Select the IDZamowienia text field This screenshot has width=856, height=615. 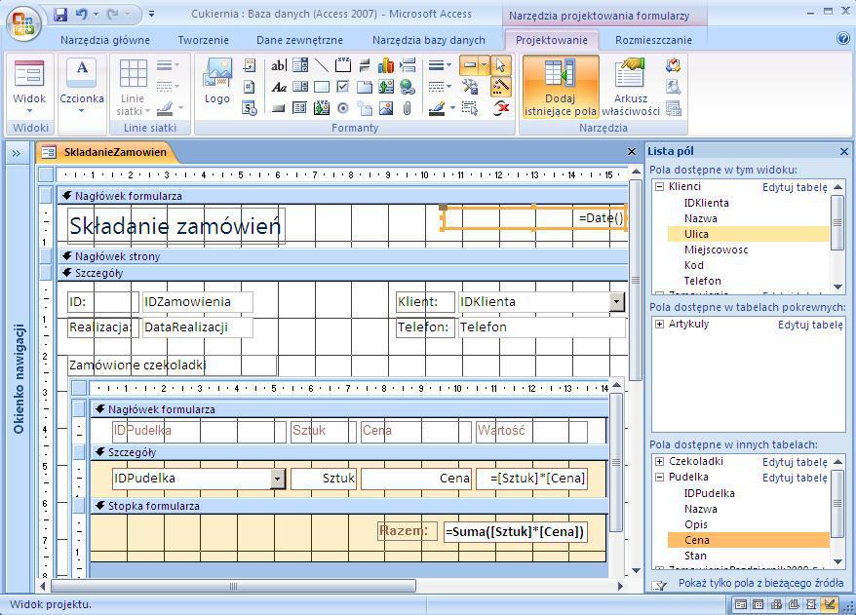[x=198, y=302]
